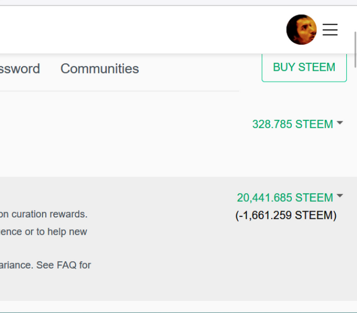357x313 pixels.
Task: Click the caret beside 328.785 STEEM
Action: (x=340, y=123)
